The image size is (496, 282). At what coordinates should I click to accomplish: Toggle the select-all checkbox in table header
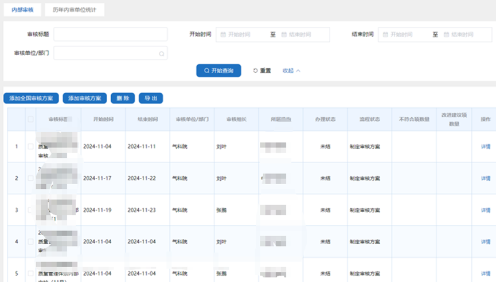pyautogui.click(x=31, y=119)
